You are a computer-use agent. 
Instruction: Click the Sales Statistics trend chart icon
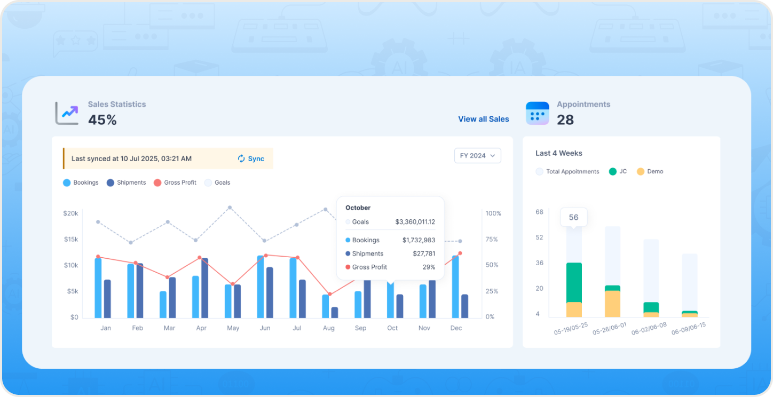tap(67, 113)
